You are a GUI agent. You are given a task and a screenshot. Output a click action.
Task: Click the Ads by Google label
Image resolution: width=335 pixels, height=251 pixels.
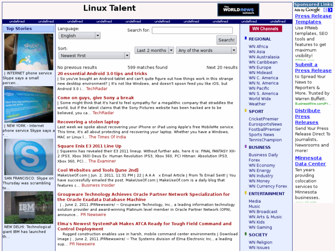click(307, 10)
